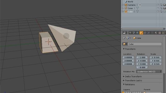This screenshot has height=93, width=166.
Task: Click the Camera object icon in outliner
Action: [126, 5]
